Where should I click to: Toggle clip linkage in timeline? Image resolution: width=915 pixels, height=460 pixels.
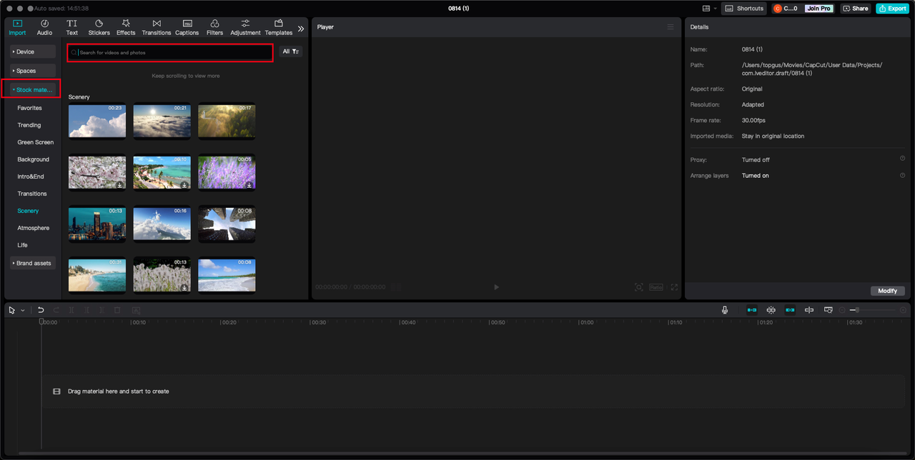pos(790,310)
